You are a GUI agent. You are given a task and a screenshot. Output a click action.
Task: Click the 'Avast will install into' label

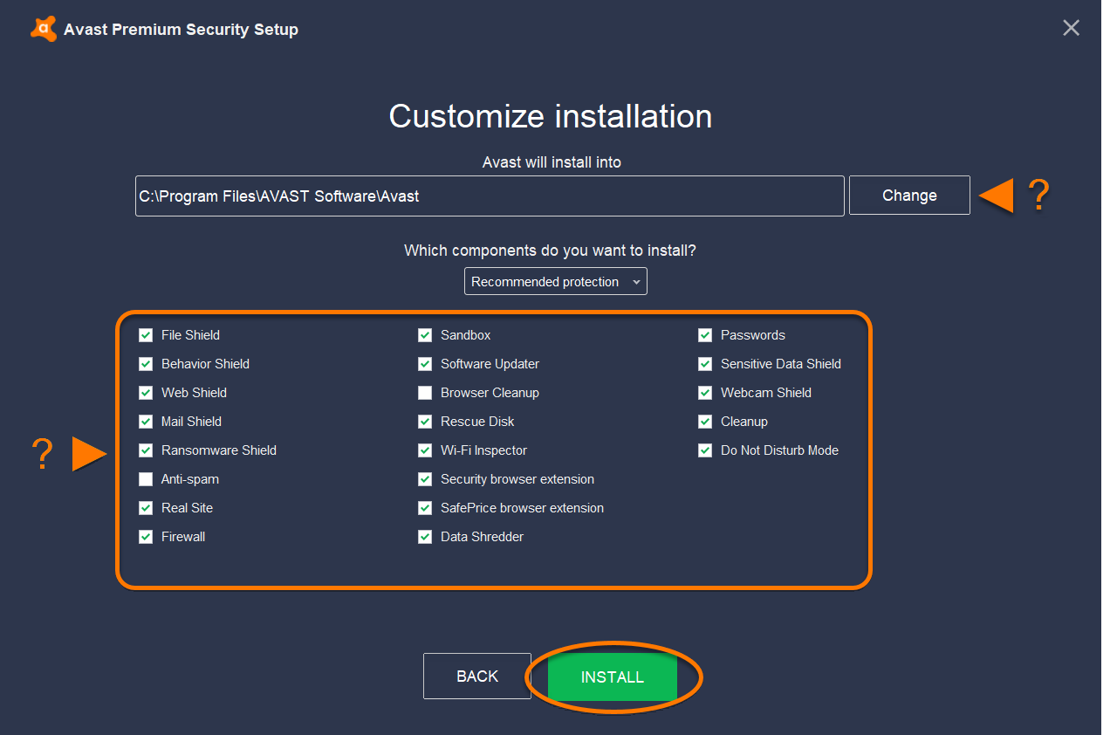point(552,161)
